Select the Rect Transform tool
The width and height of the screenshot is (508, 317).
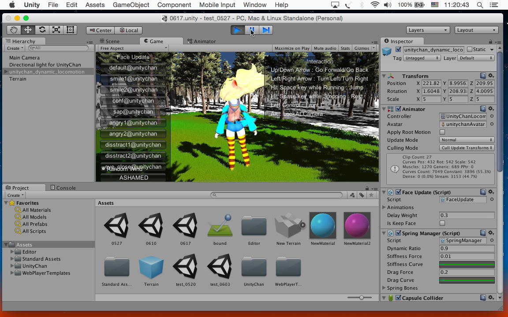pyautogui.click(x=70, y=30)
